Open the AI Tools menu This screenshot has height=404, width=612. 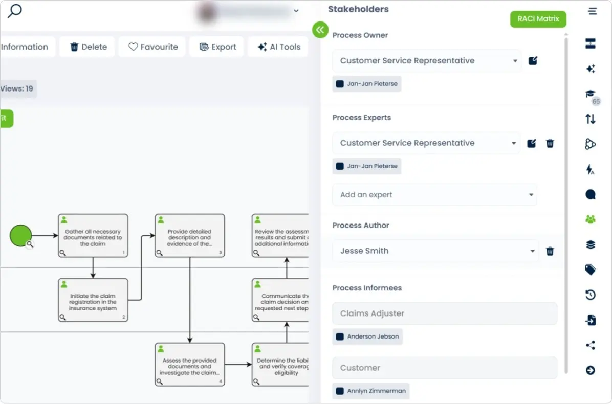[279, 47]
